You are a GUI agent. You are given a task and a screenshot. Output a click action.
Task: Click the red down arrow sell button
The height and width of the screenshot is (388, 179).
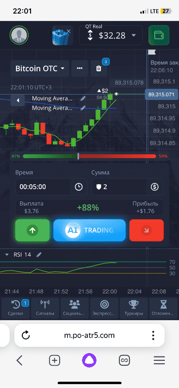[146, 230]
